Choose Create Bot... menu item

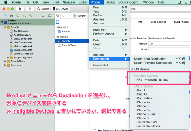(x=109, y=65)
